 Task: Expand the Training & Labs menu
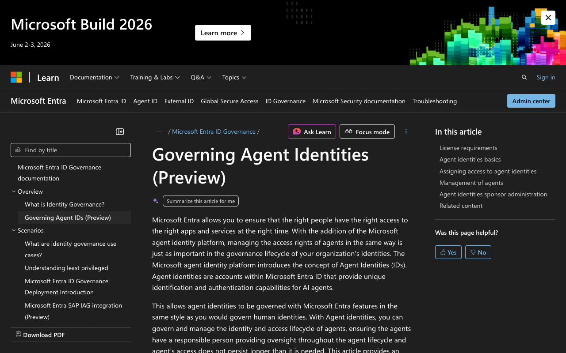click(x=155, y=77)
